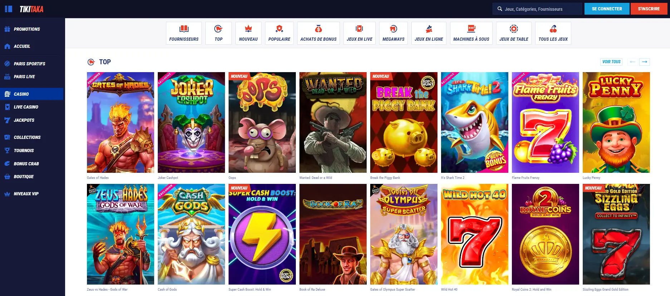This screenshot has width=670, height=296.
Task: Open the Live Casino icon
Action: [x=7, y=107]
